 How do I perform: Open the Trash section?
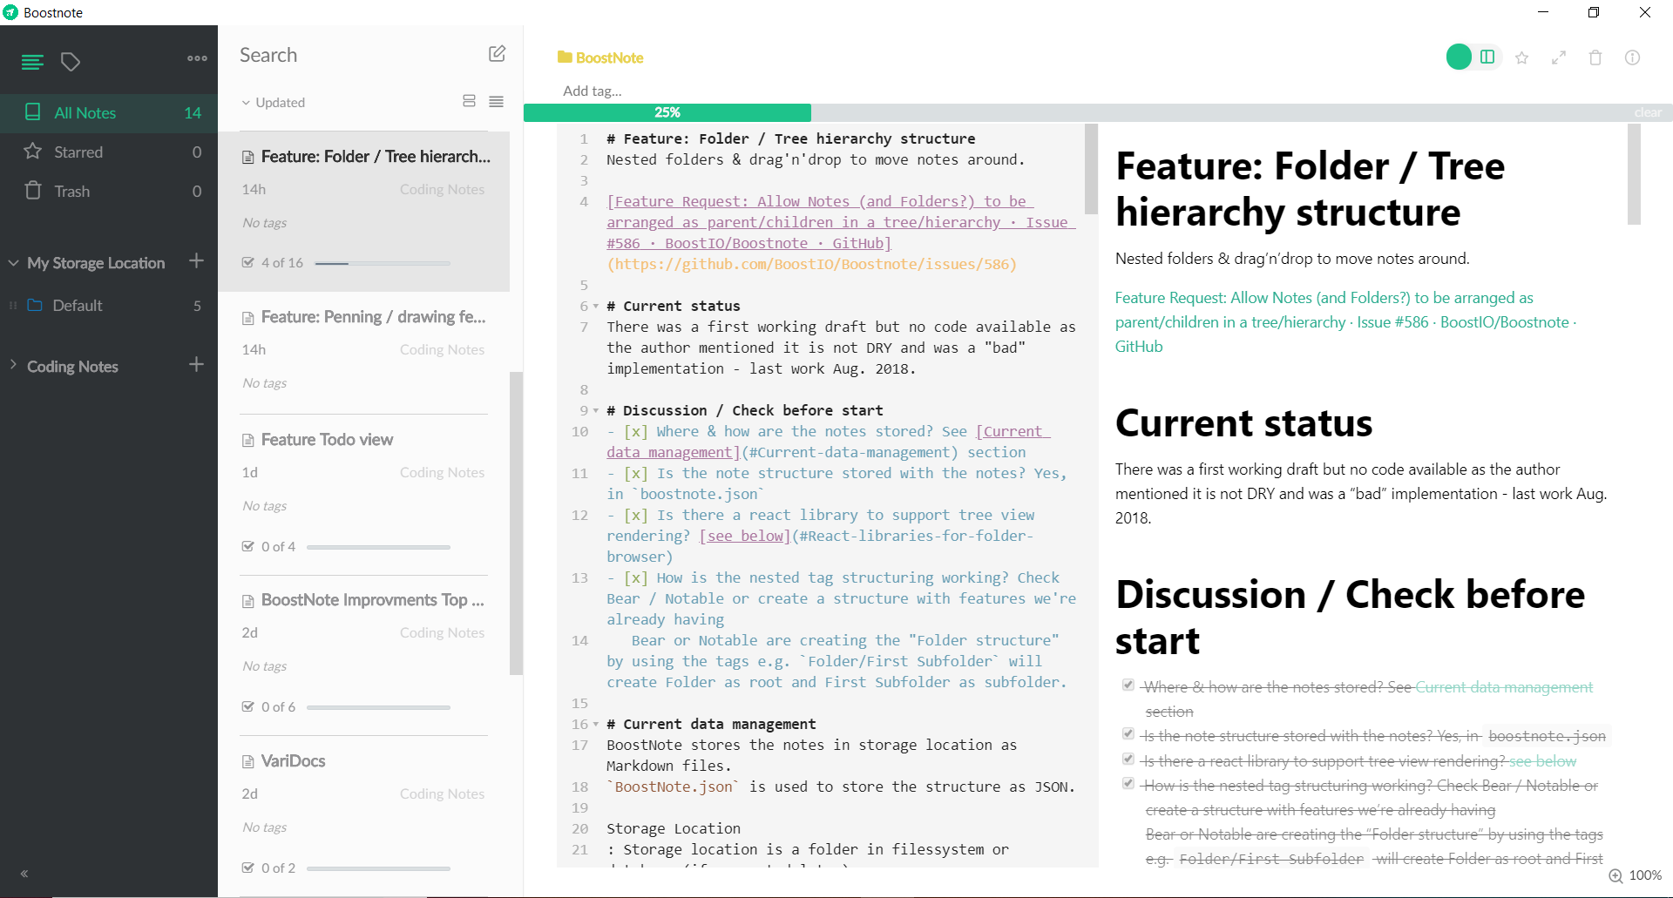pyautogui.click(x=72, y=191)
